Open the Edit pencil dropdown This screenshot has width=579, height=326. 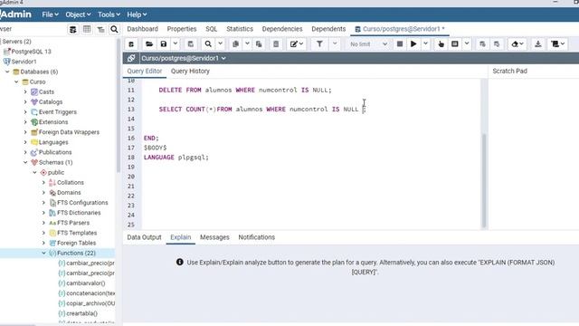click(297, 44)
